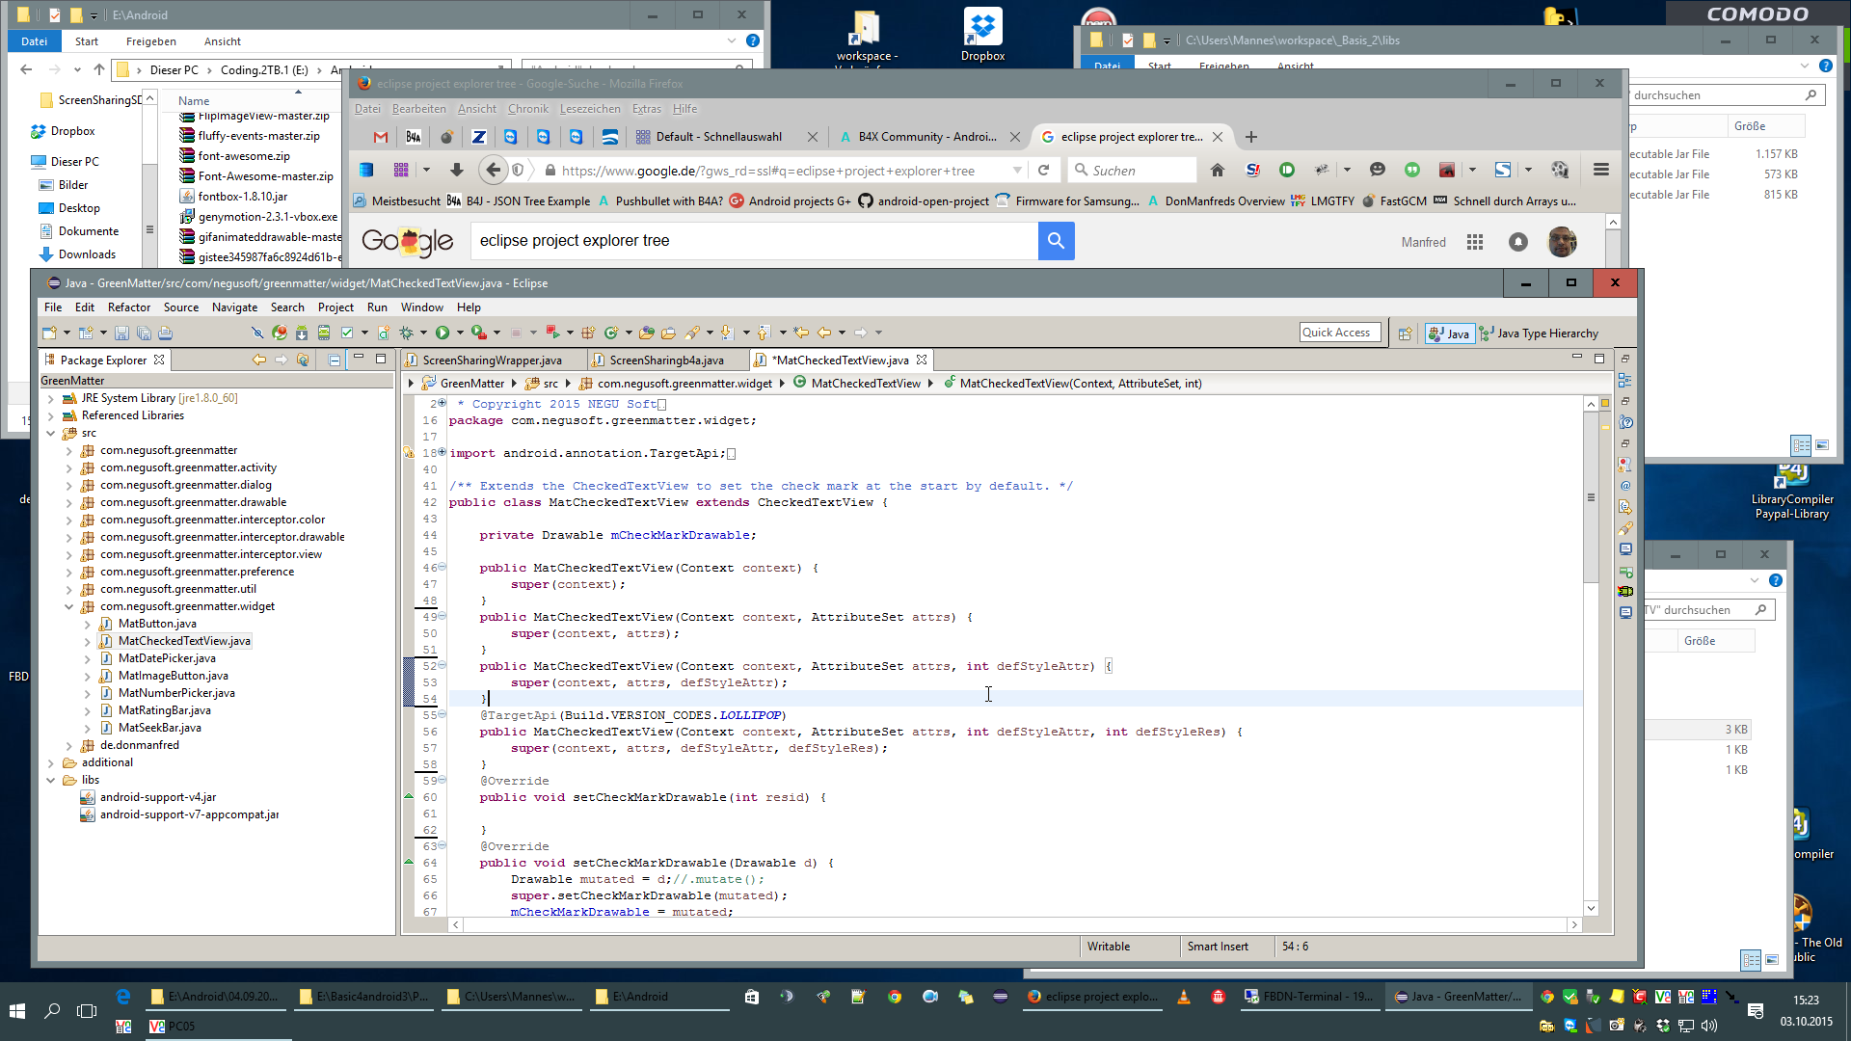This screenshot has width=1851, height=1041.
Task: Open dropdown arrow next to Run button
Action: tap(460, 333)
